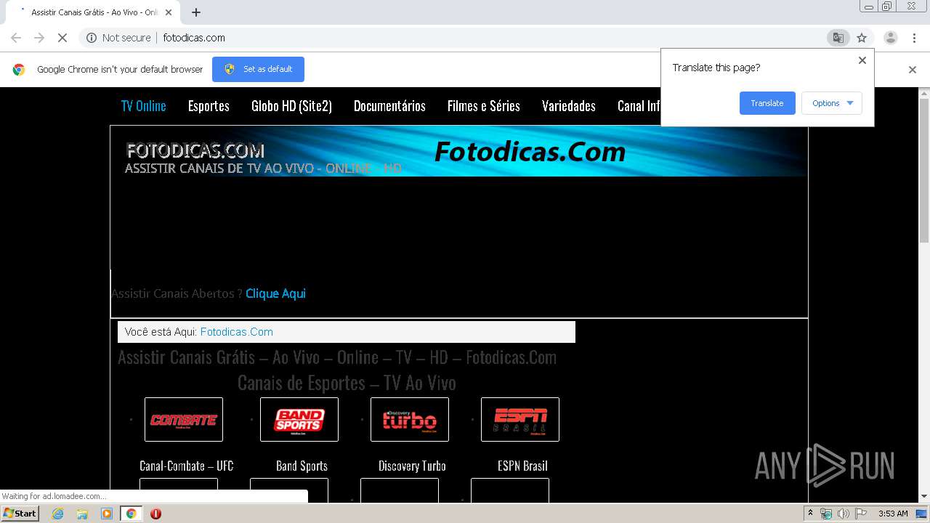Dismiss the default browser info bar
The image size is (930, 523).
(x=913, y=70)
